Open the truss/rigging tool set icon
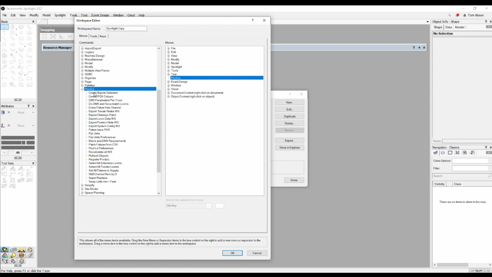The width and height of the screenshot is (492, 277). pos(13,250)
